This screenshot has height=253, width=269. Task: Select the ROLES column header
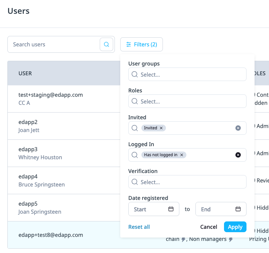pyautogui.click(x=260, y=73)
